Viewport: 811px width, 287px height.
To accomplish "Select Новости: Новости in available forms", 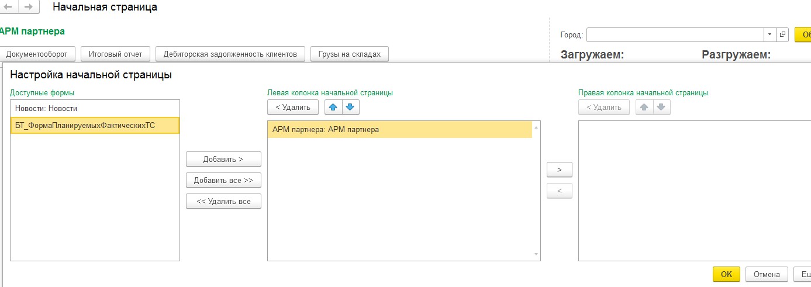I will click(x=46, y=108).
